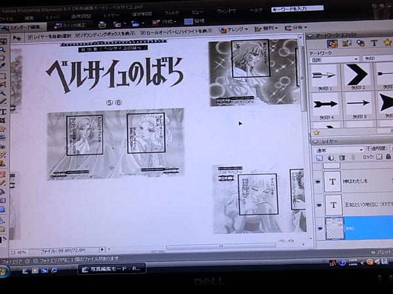The height and width of the screenshot is (294, 393).
Task: Hide the IMG layer via eye icon
Action: point(320,228)
